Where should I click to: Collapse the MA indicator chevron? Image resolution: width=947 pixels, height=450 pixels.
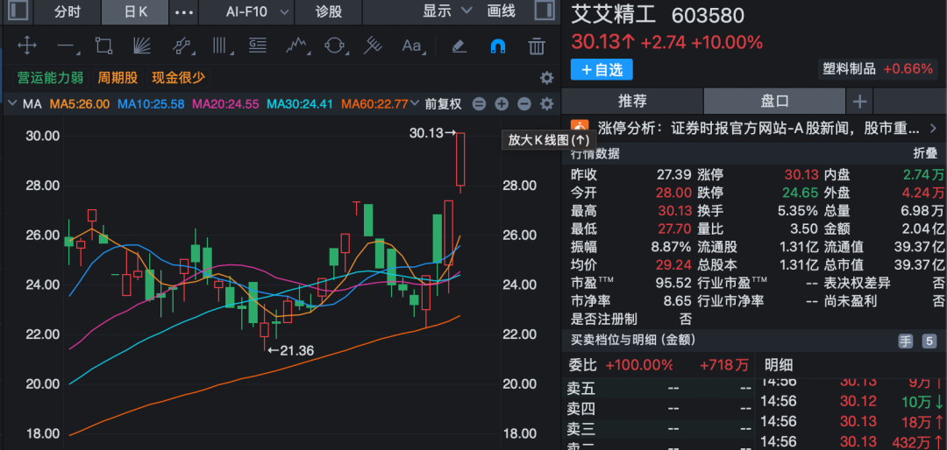tap(12, 104)
